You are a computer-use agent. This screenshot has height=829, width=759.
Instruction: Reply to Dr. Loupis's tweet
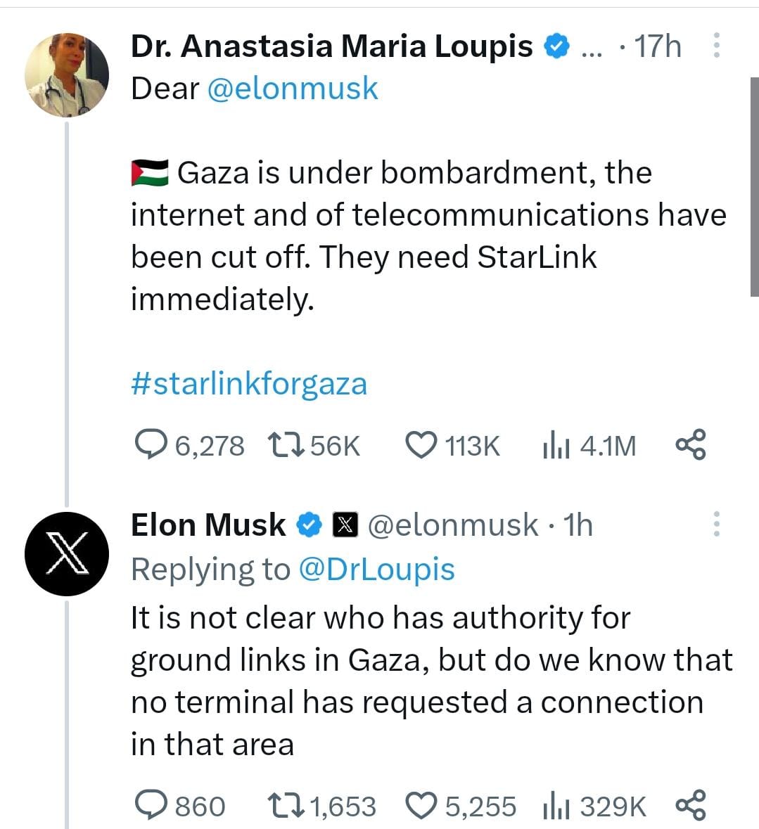[149, 445]
